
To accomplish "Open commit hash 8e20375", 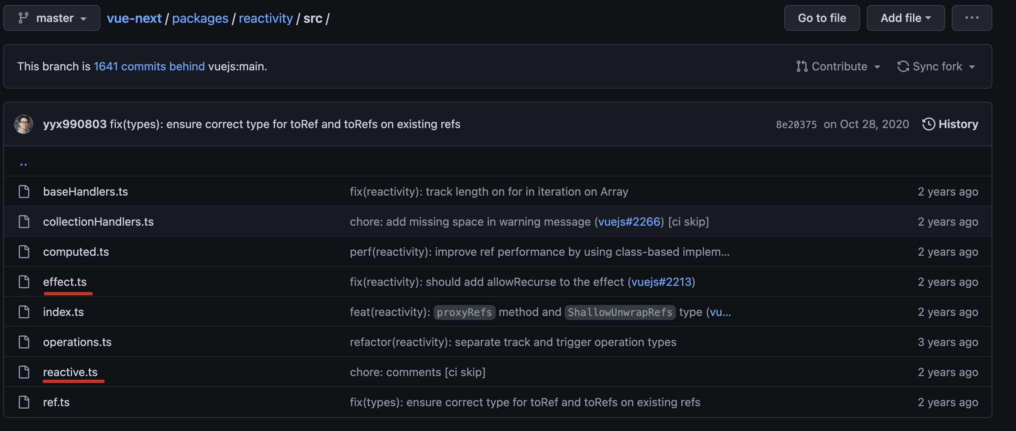I will coord(796,124).
